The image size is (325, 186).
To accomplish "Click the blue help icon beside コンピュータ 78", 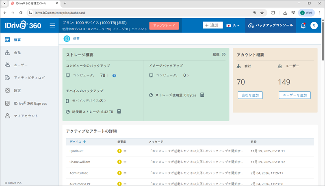I will pos(114,76).
